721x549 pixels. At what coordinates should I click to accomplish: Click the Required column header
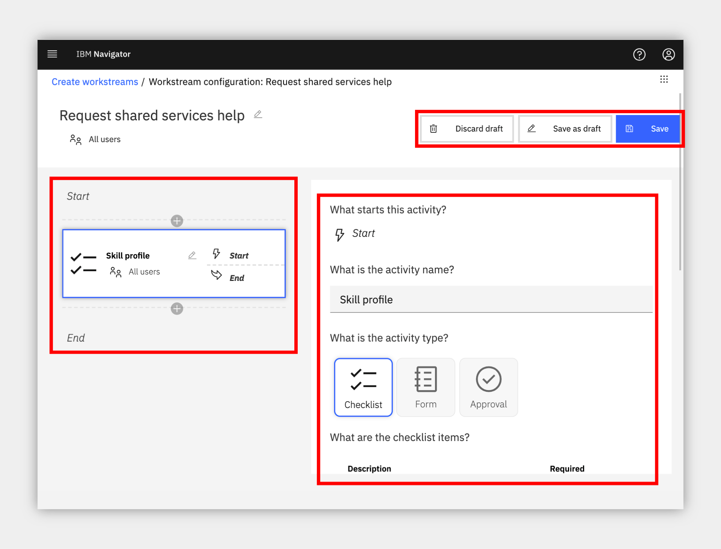pyautogui.click(x=567, y=469)
